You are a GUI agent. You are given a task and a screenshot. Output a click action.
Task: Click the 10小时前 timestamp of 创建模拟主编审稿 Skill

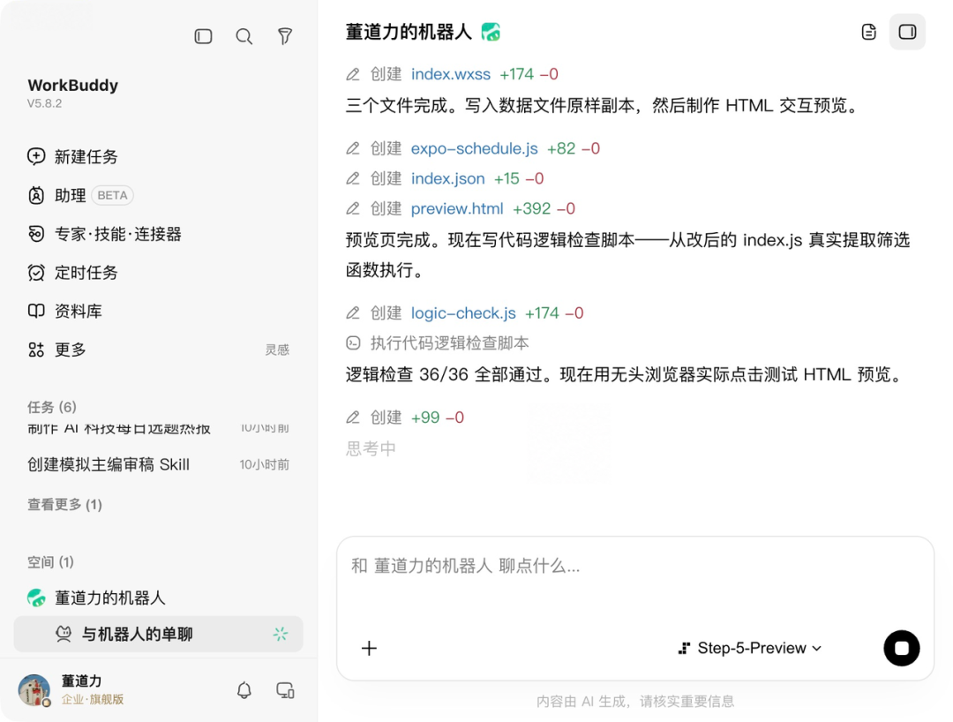[264, 464]
